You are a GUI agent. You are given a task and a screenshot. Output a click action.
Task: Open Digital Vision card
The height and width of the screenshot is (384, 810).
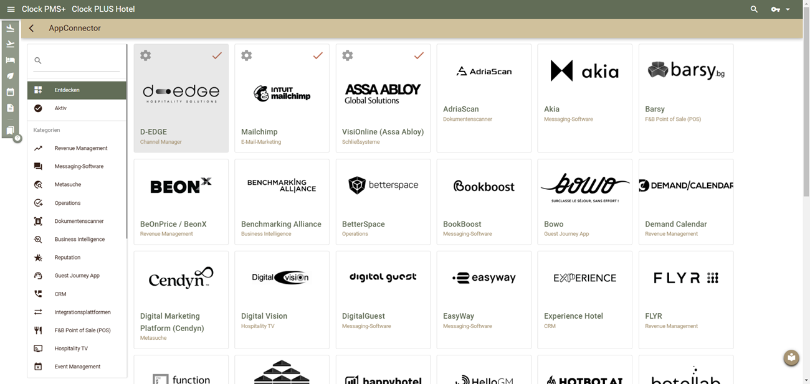[x=282, y=300]
